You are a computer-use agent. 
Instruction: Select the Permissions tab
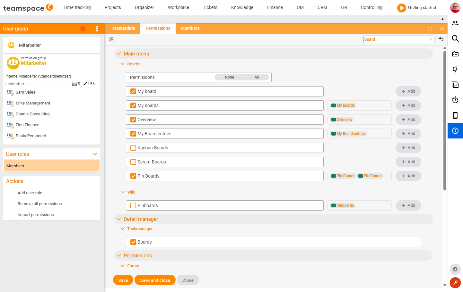158,28
